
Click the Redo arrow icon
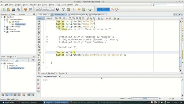[x=30, y=9]
